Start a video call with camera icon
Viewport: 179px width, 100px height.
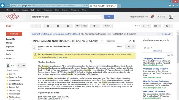pyautogui.click(x=24, y=65)
